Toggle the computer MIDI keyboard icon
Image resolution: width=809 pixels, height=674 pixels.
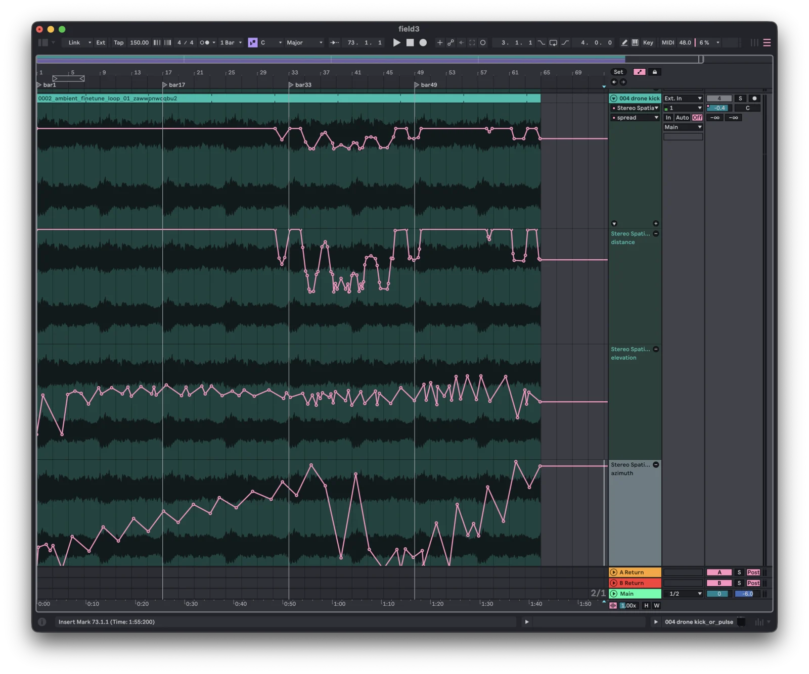tap(635, 42)
